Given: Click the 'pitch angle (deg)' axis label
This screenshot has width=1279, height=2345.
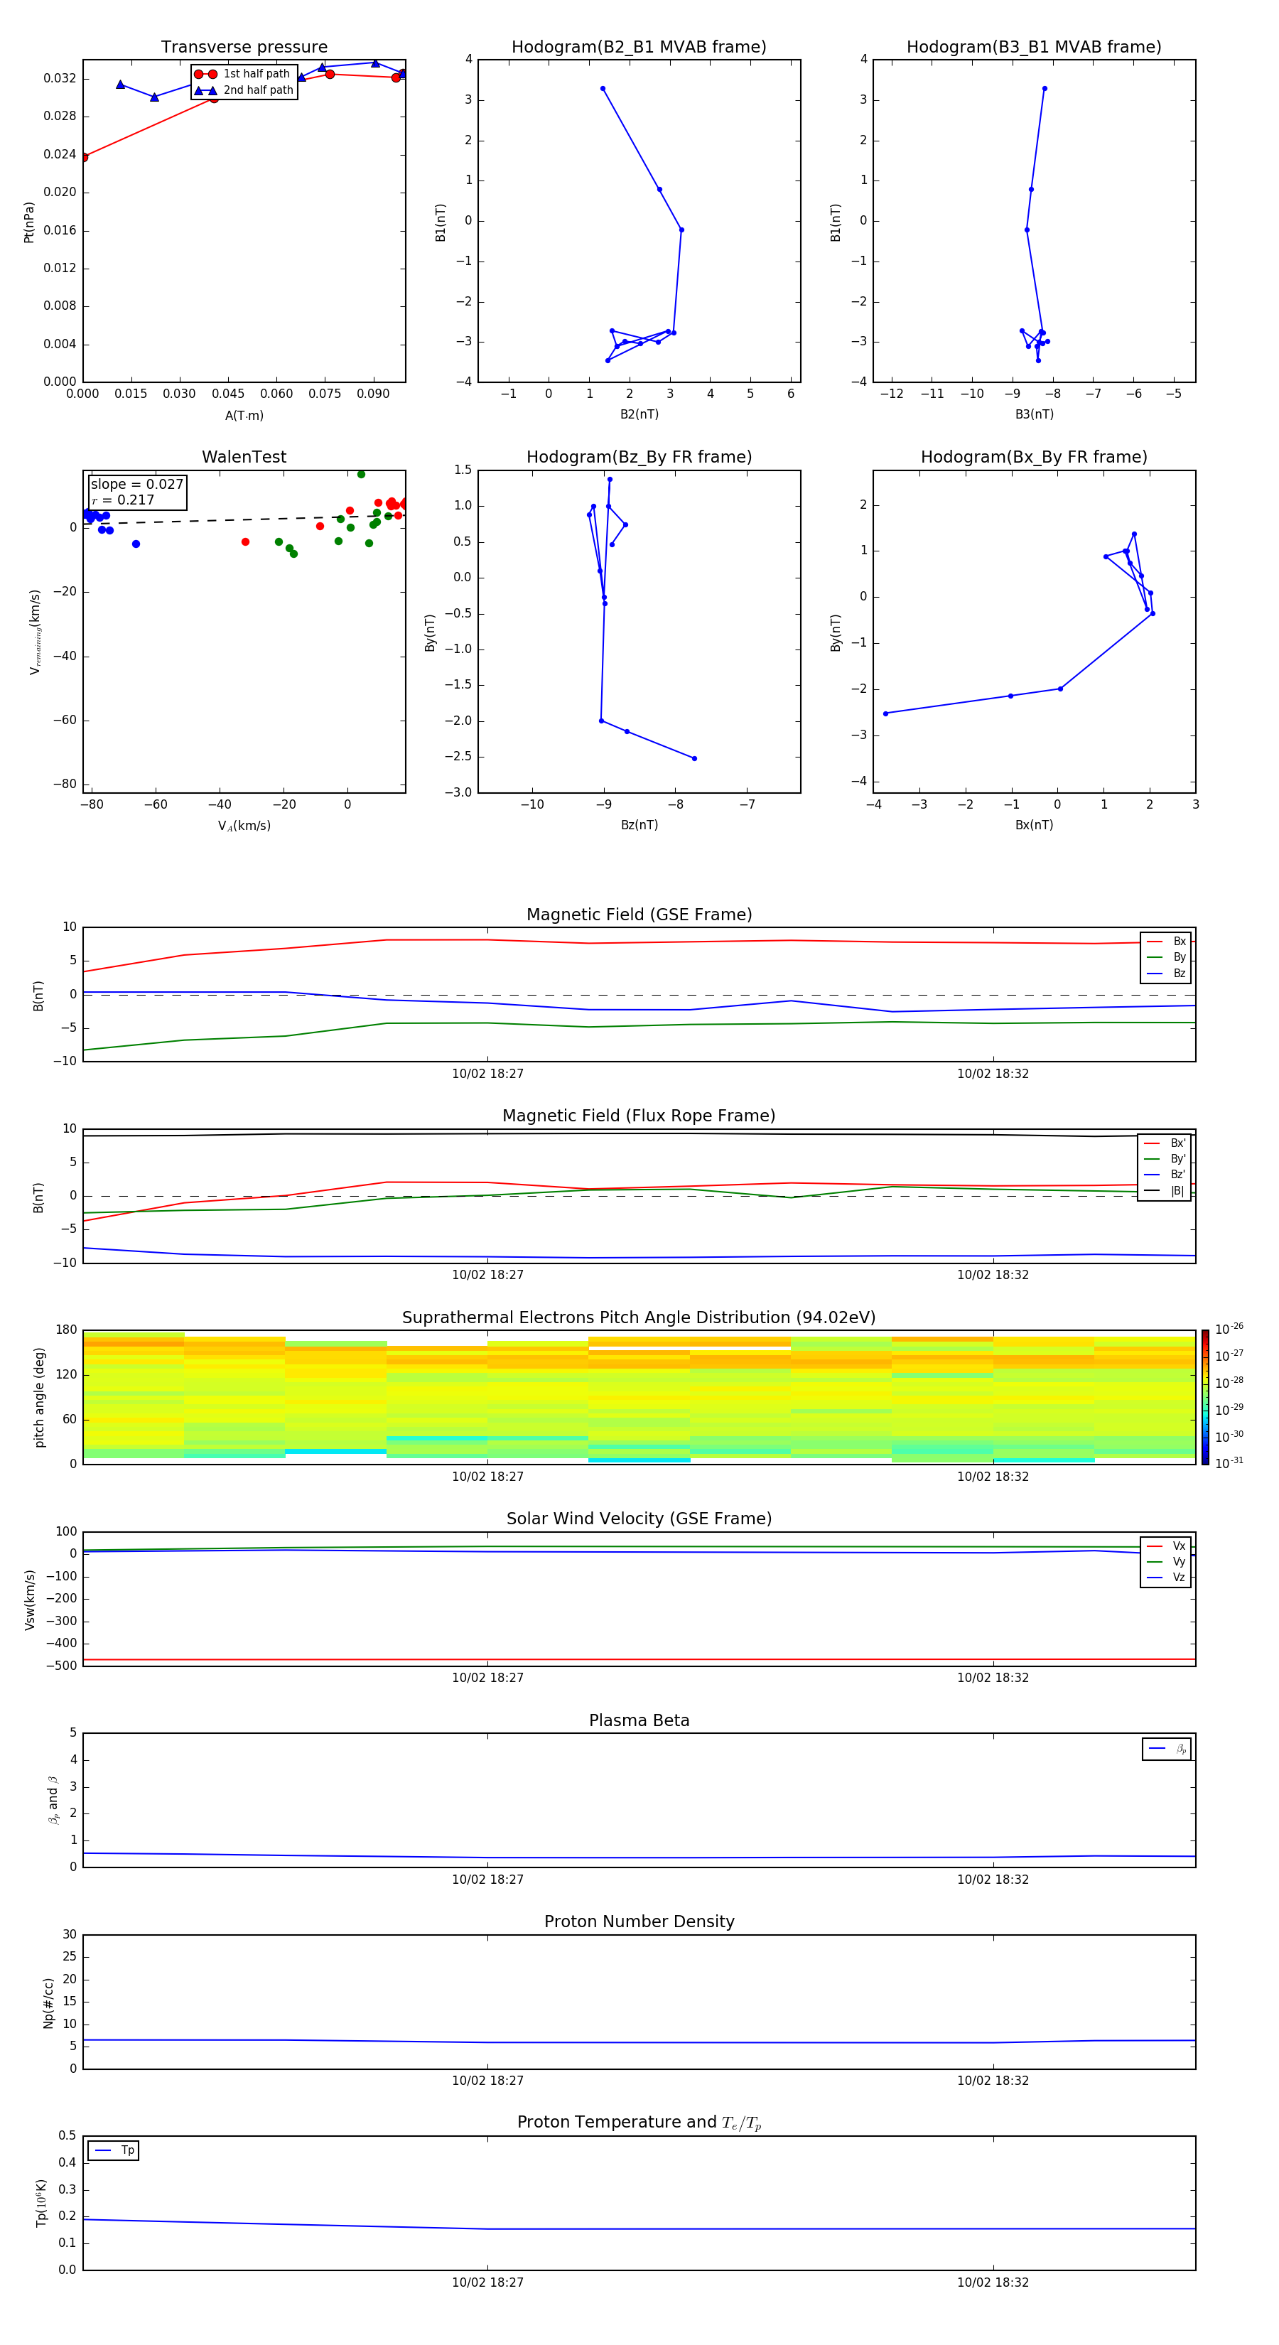Looking at the screenshot, I should tap(39, 1397).
